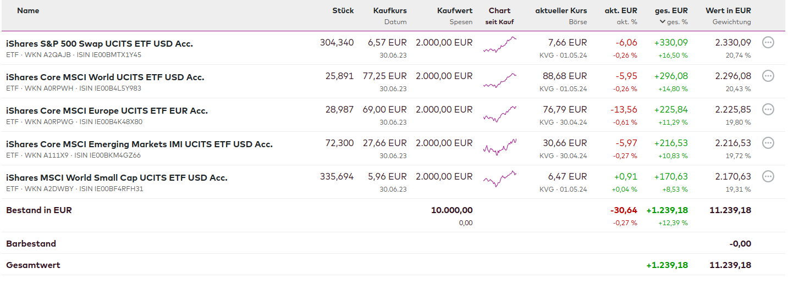Sort by aktueller Kurs column header
This screenshot has height=290, width=788.
(561, 10)
